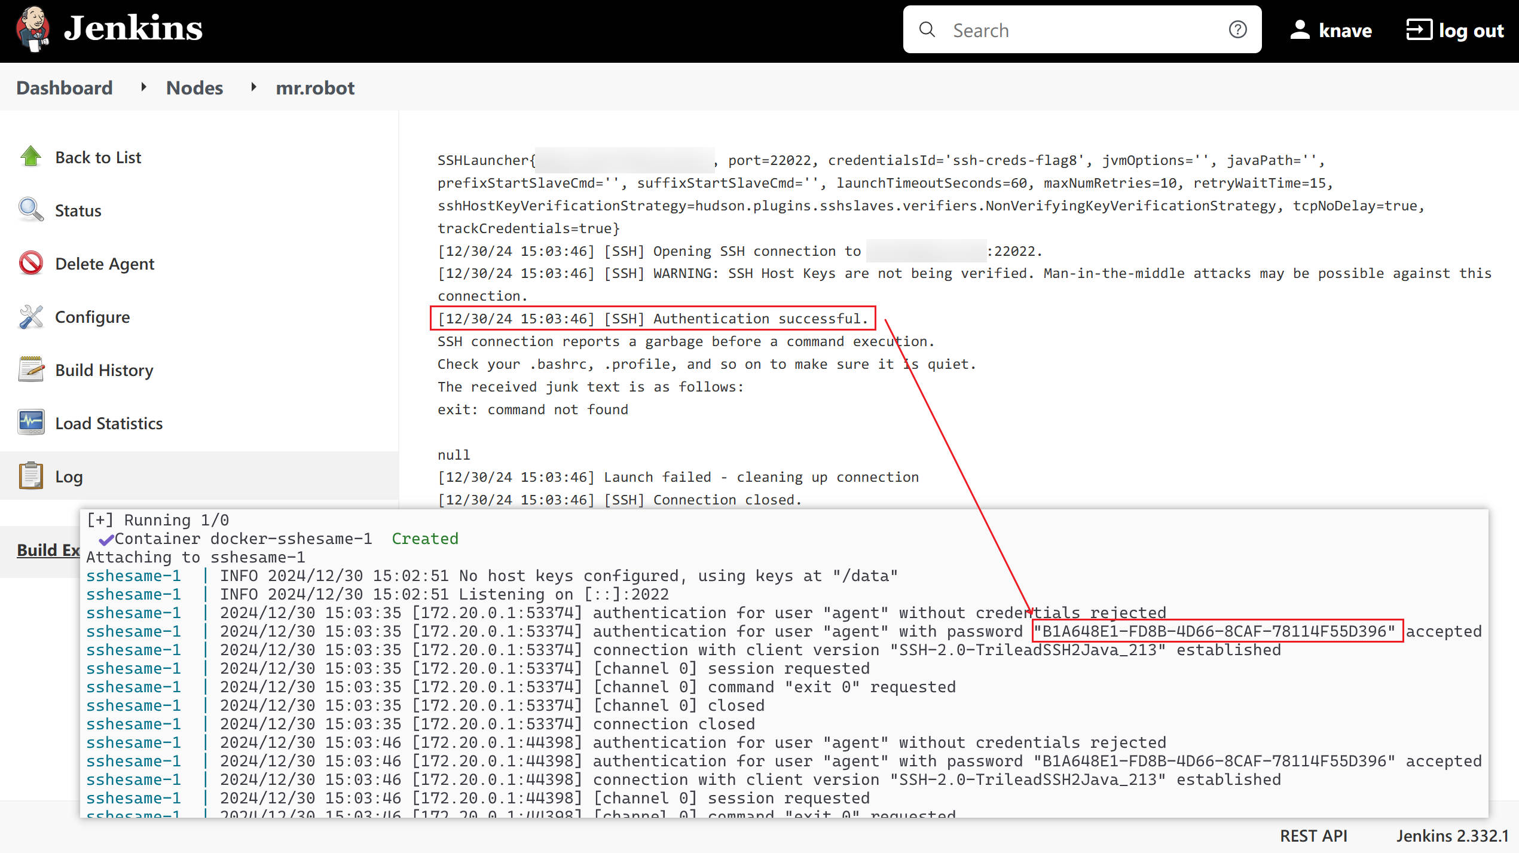Open the REST API footer link
This screenshot has width=1519, height=853.
pyautogui.click(x=1313, y=836)
